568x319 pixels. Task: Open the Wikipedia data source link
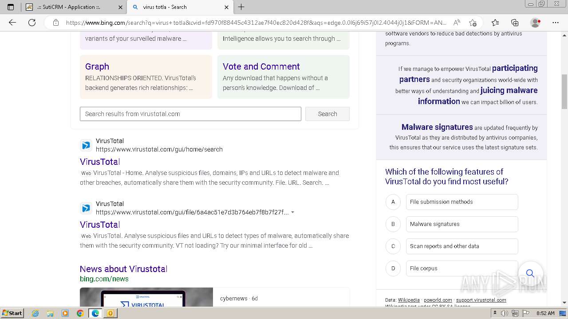pos(409,300)
